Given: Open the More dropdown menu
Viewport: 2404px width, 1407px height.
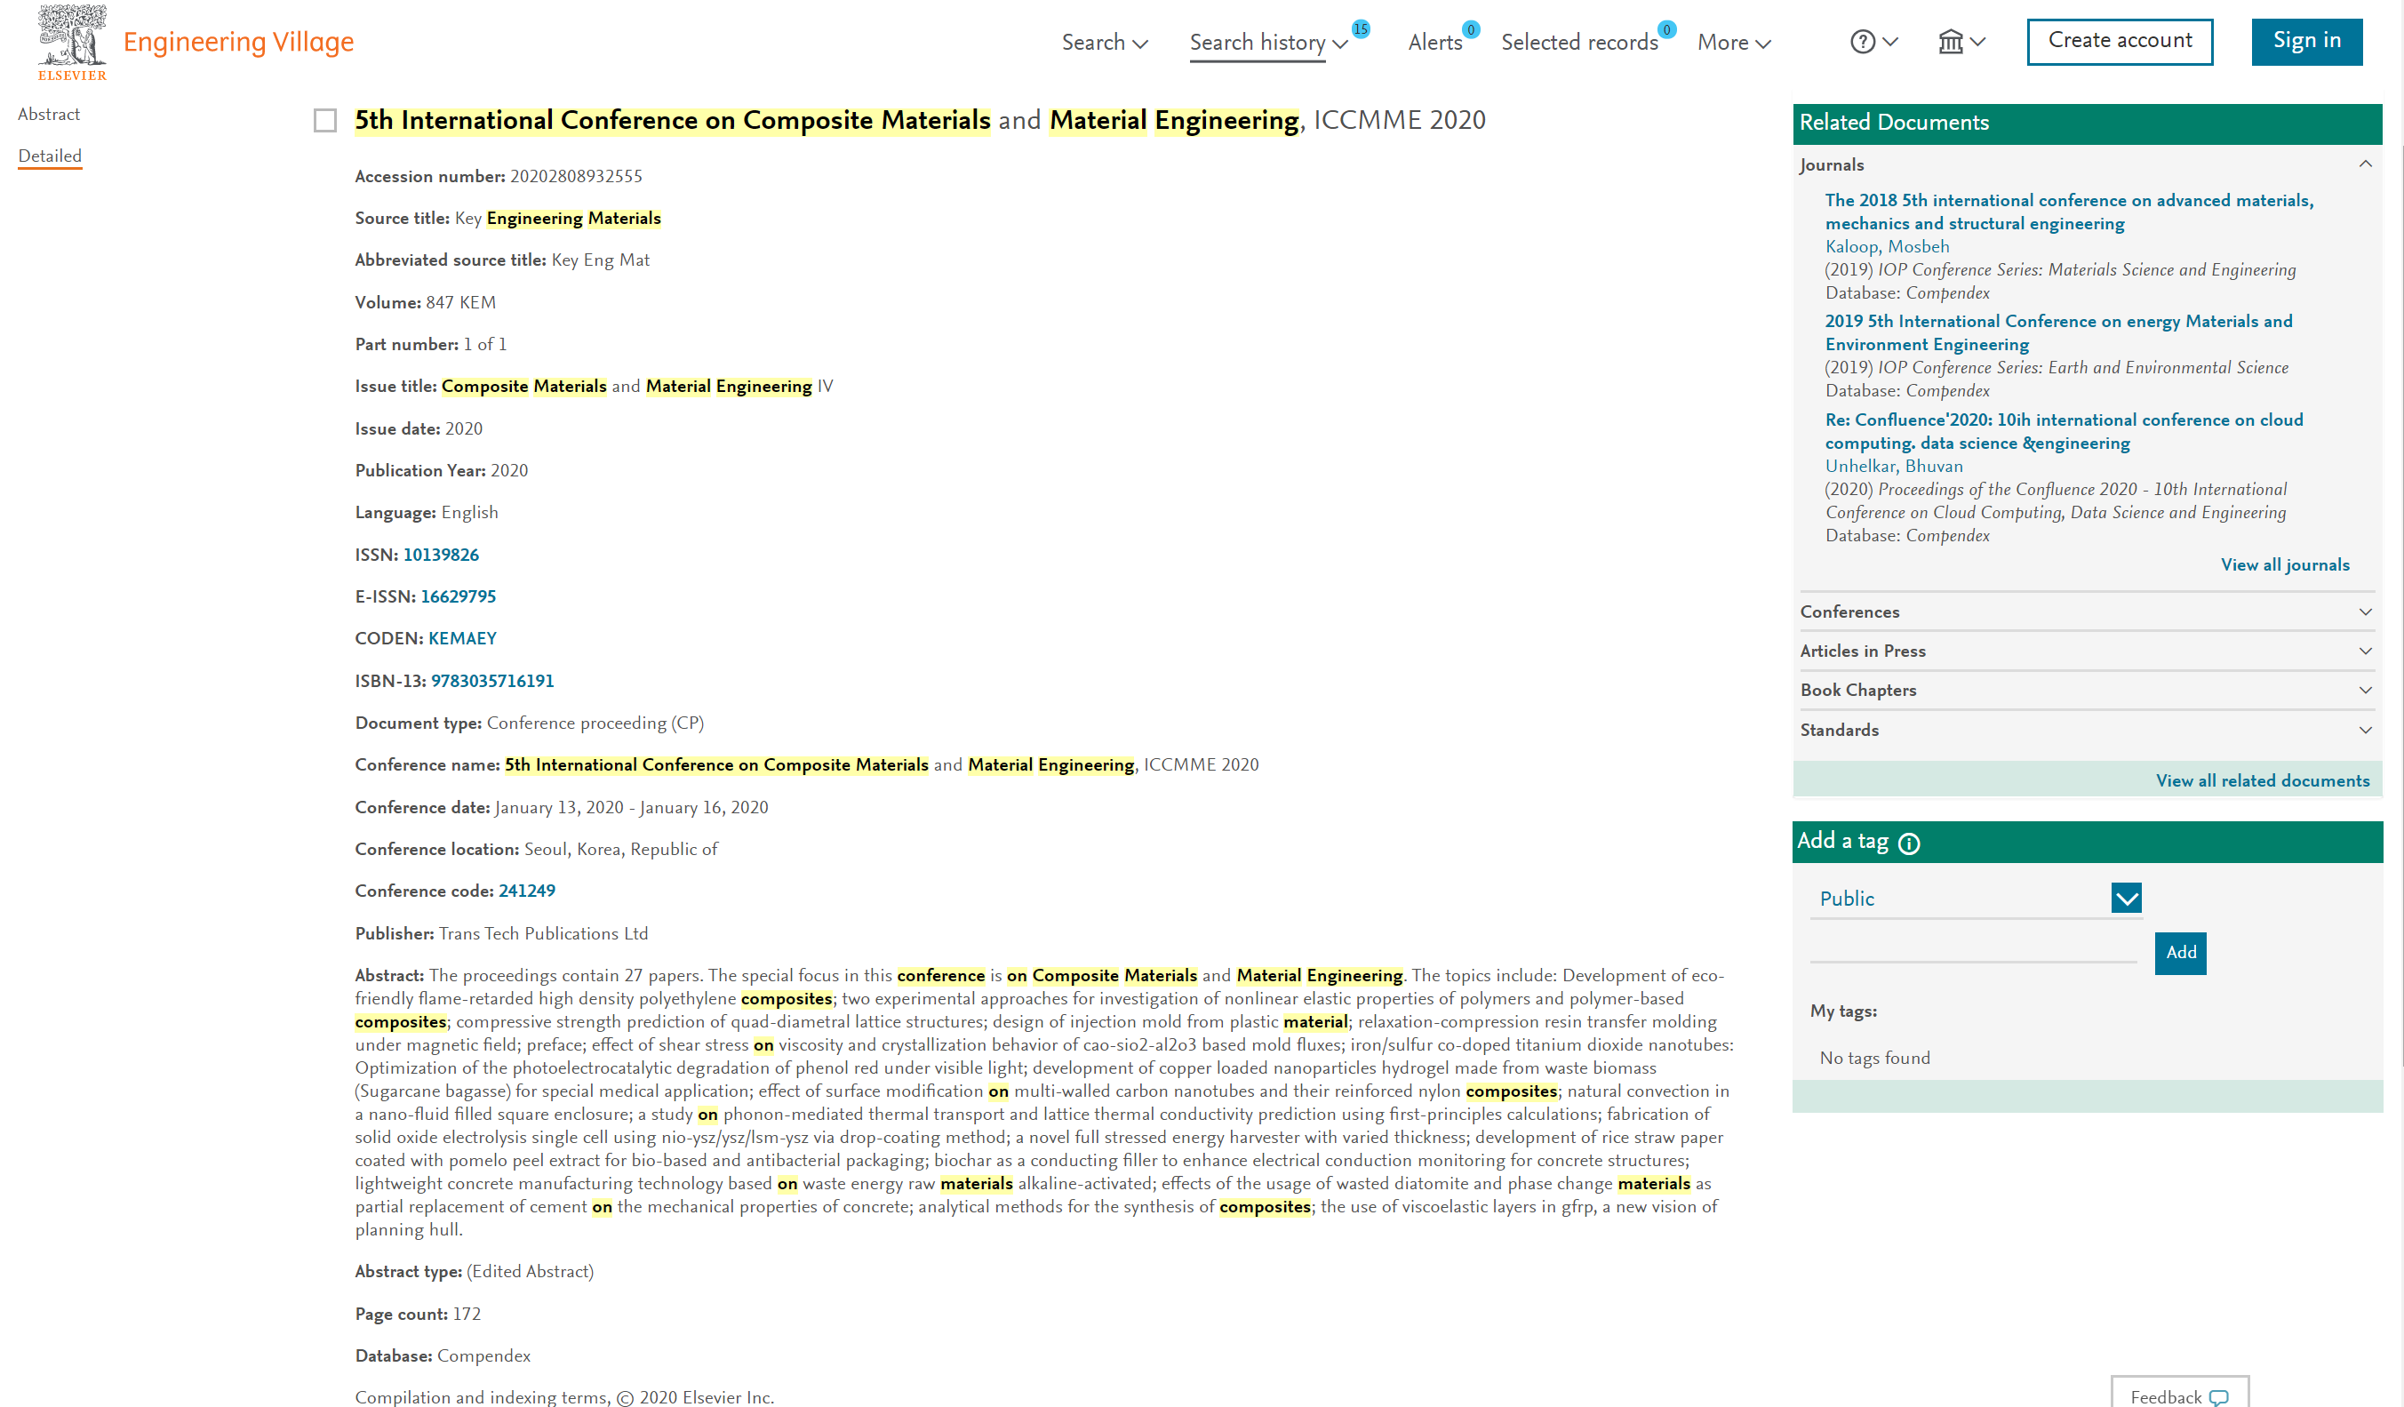Looking at the screenshot, I should point(1733,42).
